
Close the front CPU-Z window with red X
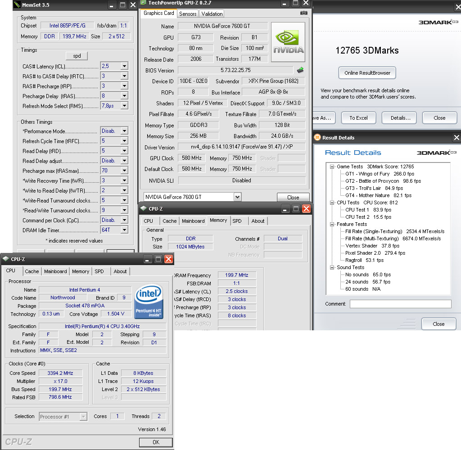[168, 259]
